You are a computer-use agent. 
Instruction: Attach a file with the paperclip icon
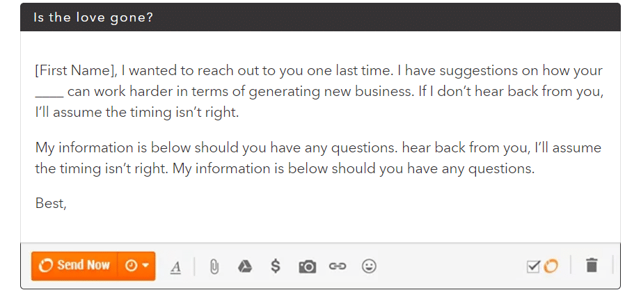[x=214, y=267]
